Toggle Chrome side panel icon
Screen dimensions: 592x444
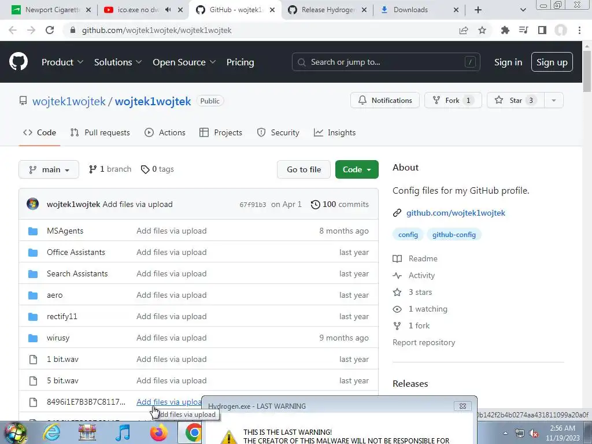click(x=542, y=30)
